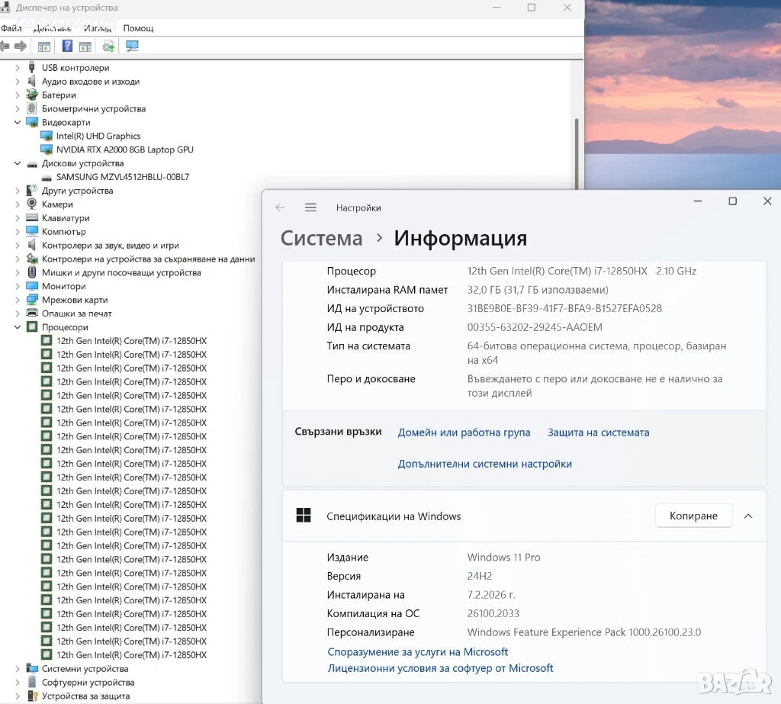Click the back arrow in Настройки window
This screenshot has height=704, width=781.
(280, 207)
